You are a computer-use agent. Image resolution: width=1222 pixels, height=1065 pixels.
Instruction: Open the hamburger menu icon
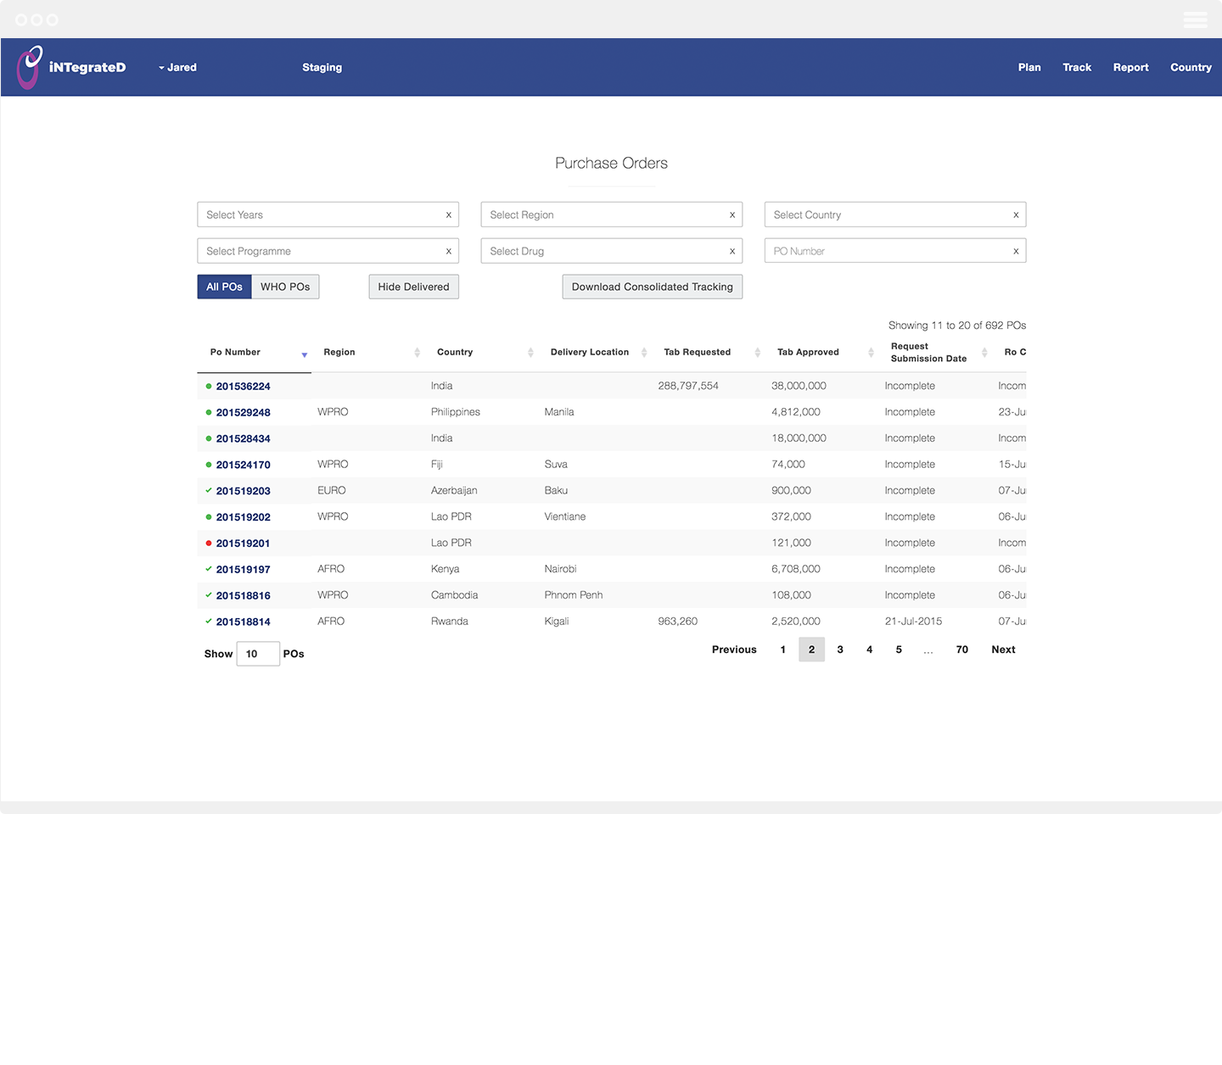(x=1195, y=20)
